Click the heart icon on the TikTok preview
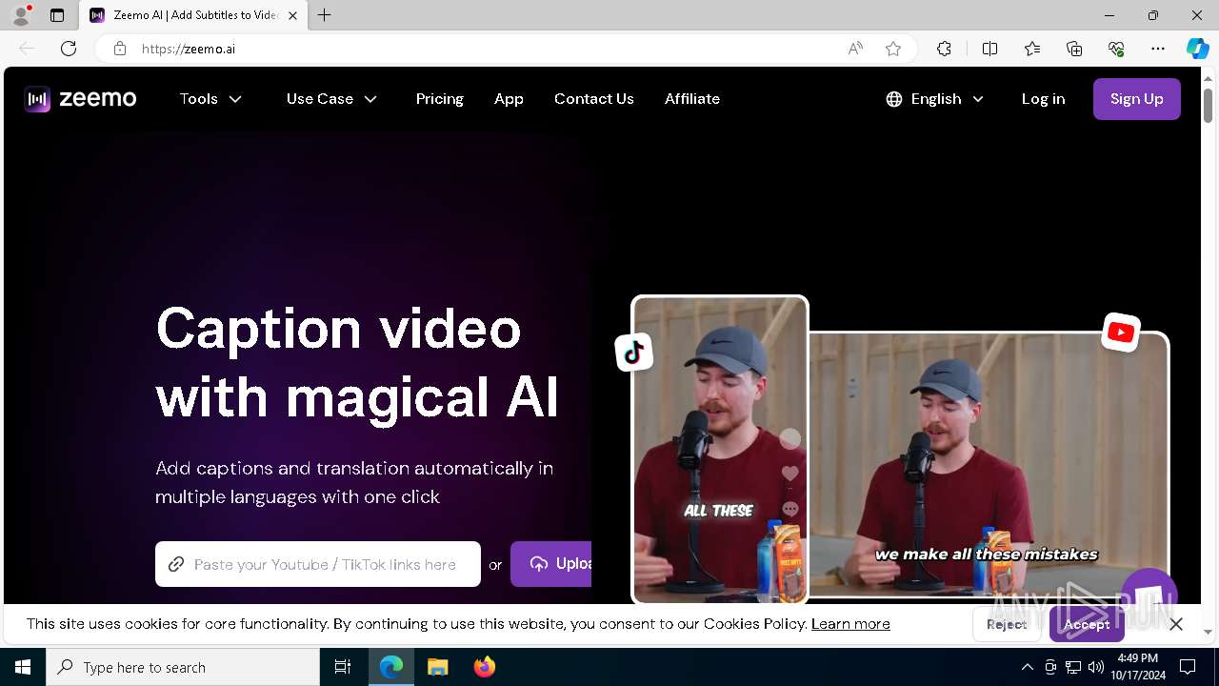This screenshot has width=1219, height=686. tap(789, 474)
